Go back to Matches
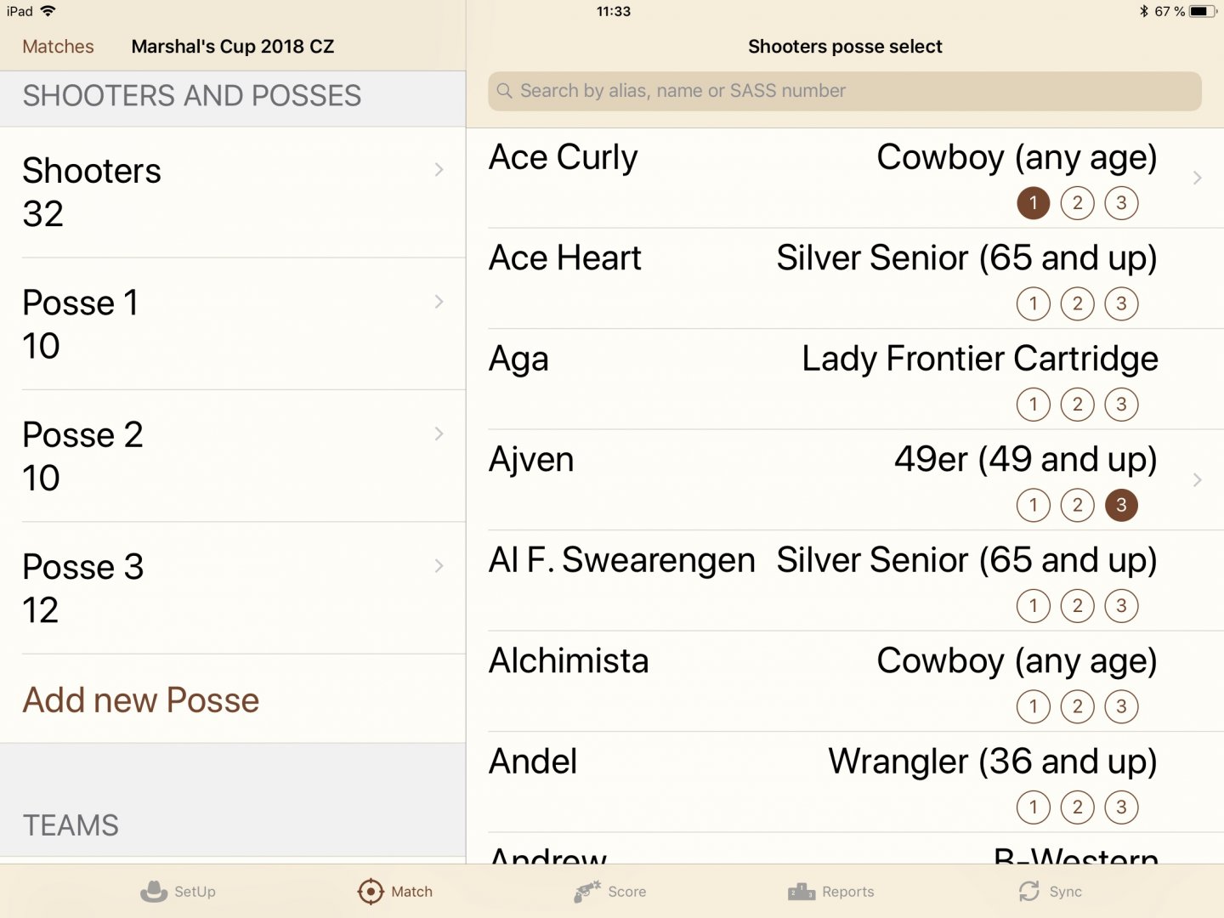This screenshot has height=918, width=1224. pyautogui.click(x=58, y=47)
